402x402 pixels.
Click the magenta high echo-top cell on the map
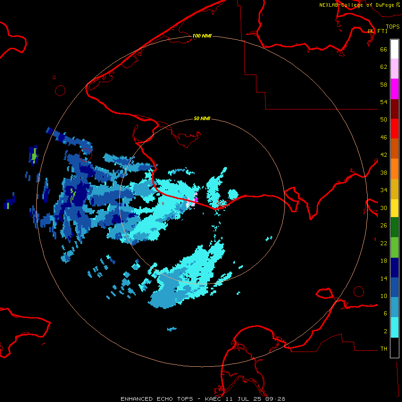(x=196, y=200)
